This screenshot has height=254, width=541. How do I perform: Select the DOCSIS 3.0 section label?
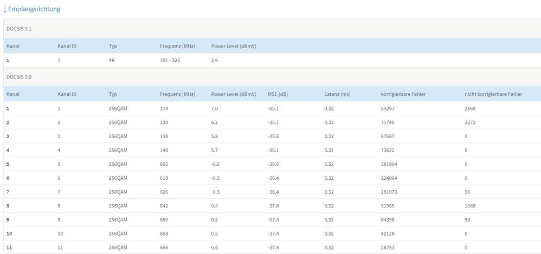pos(19,77)
